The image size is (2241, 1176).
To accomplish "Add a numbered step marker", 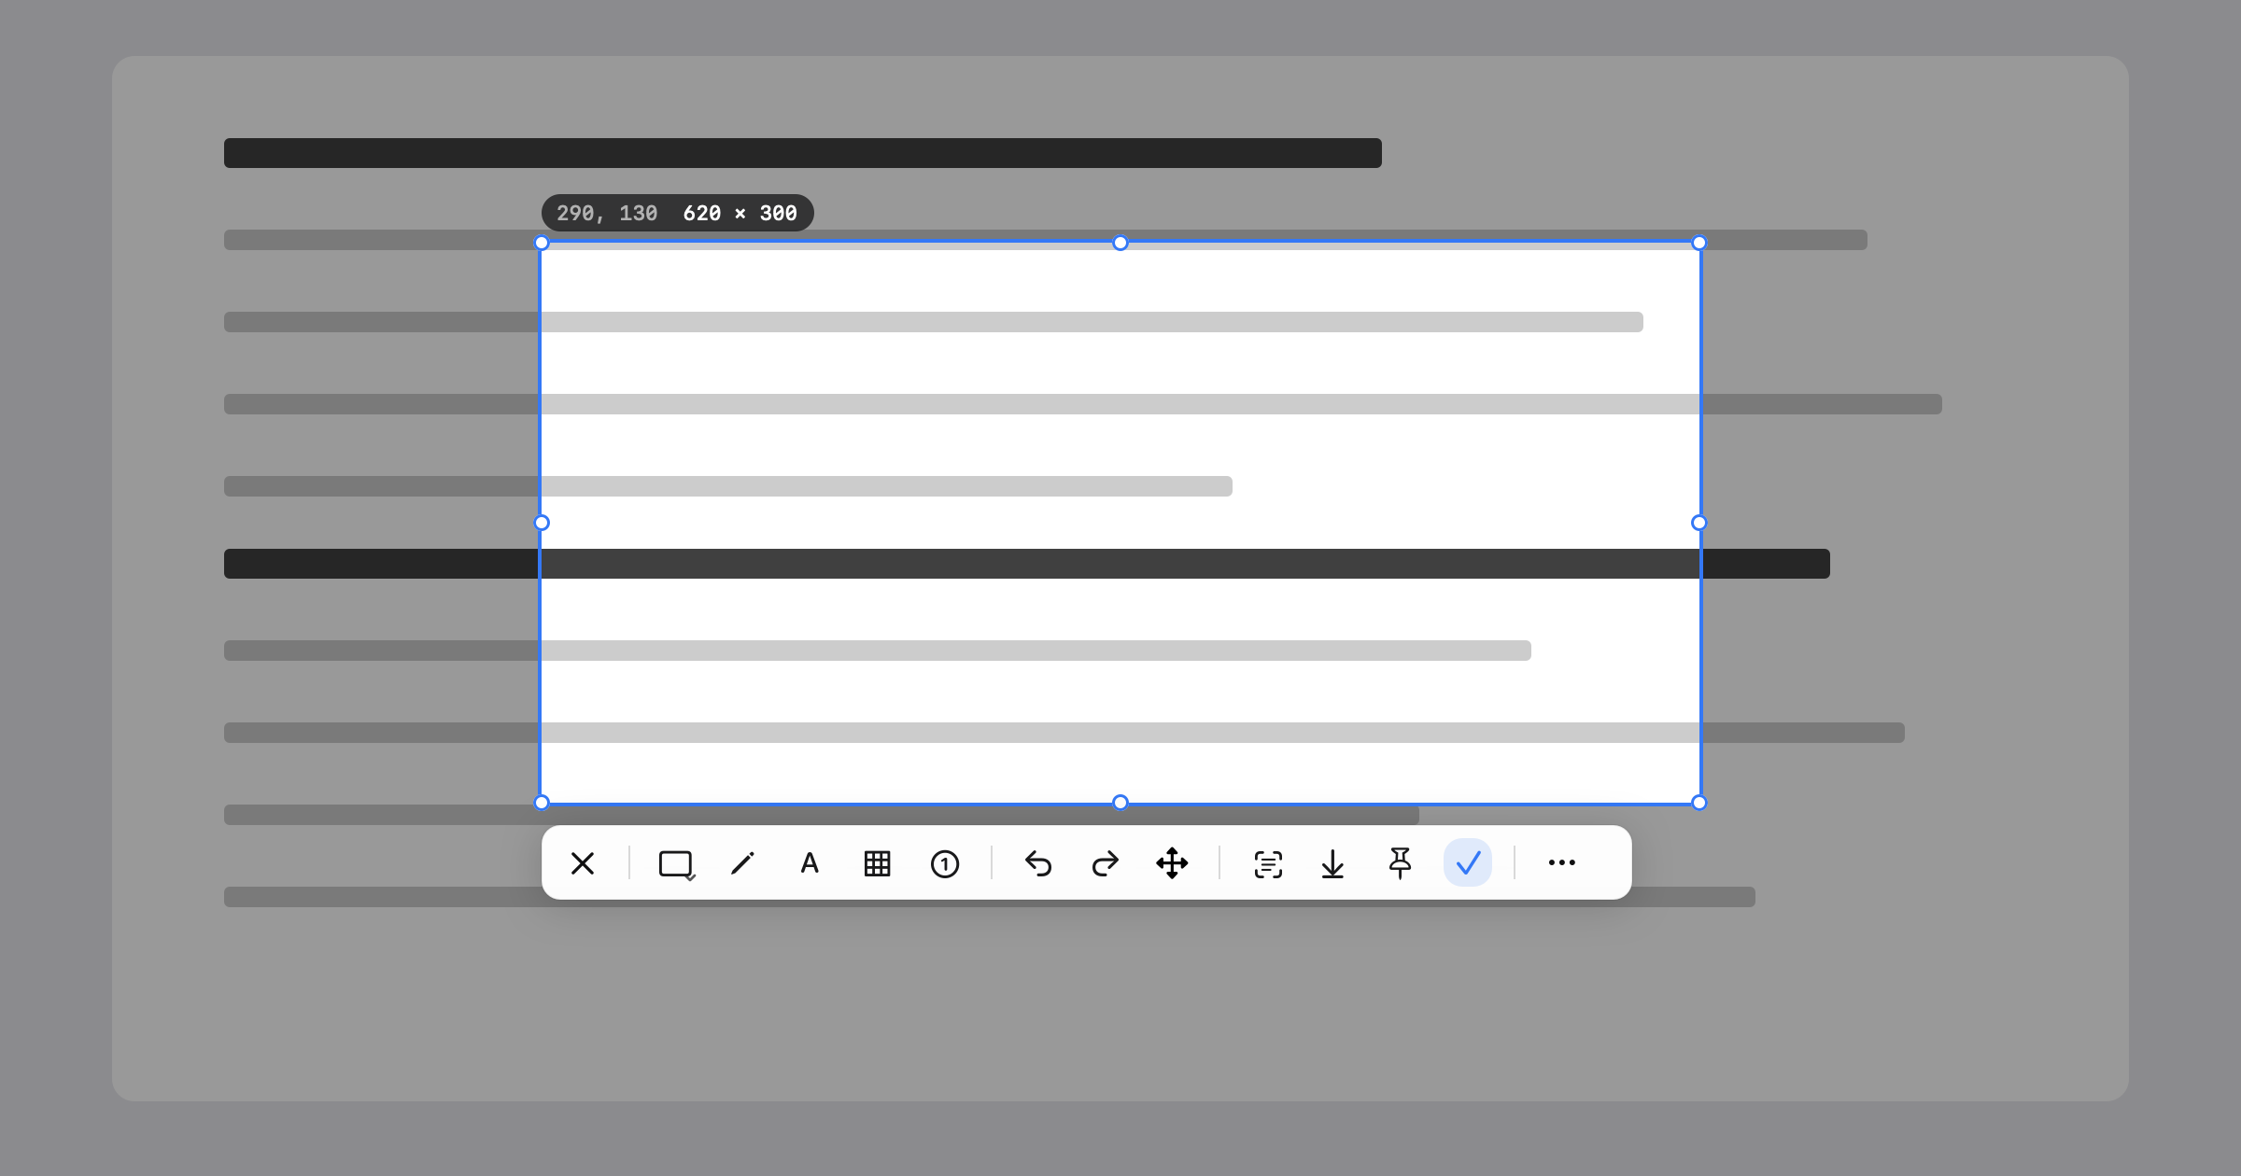I will [x=944, y=863].
